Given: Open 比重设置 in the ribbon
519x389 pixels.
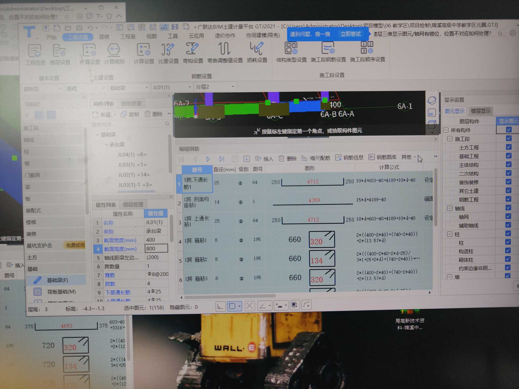Looking at the screenshot, I should [168, 53].
